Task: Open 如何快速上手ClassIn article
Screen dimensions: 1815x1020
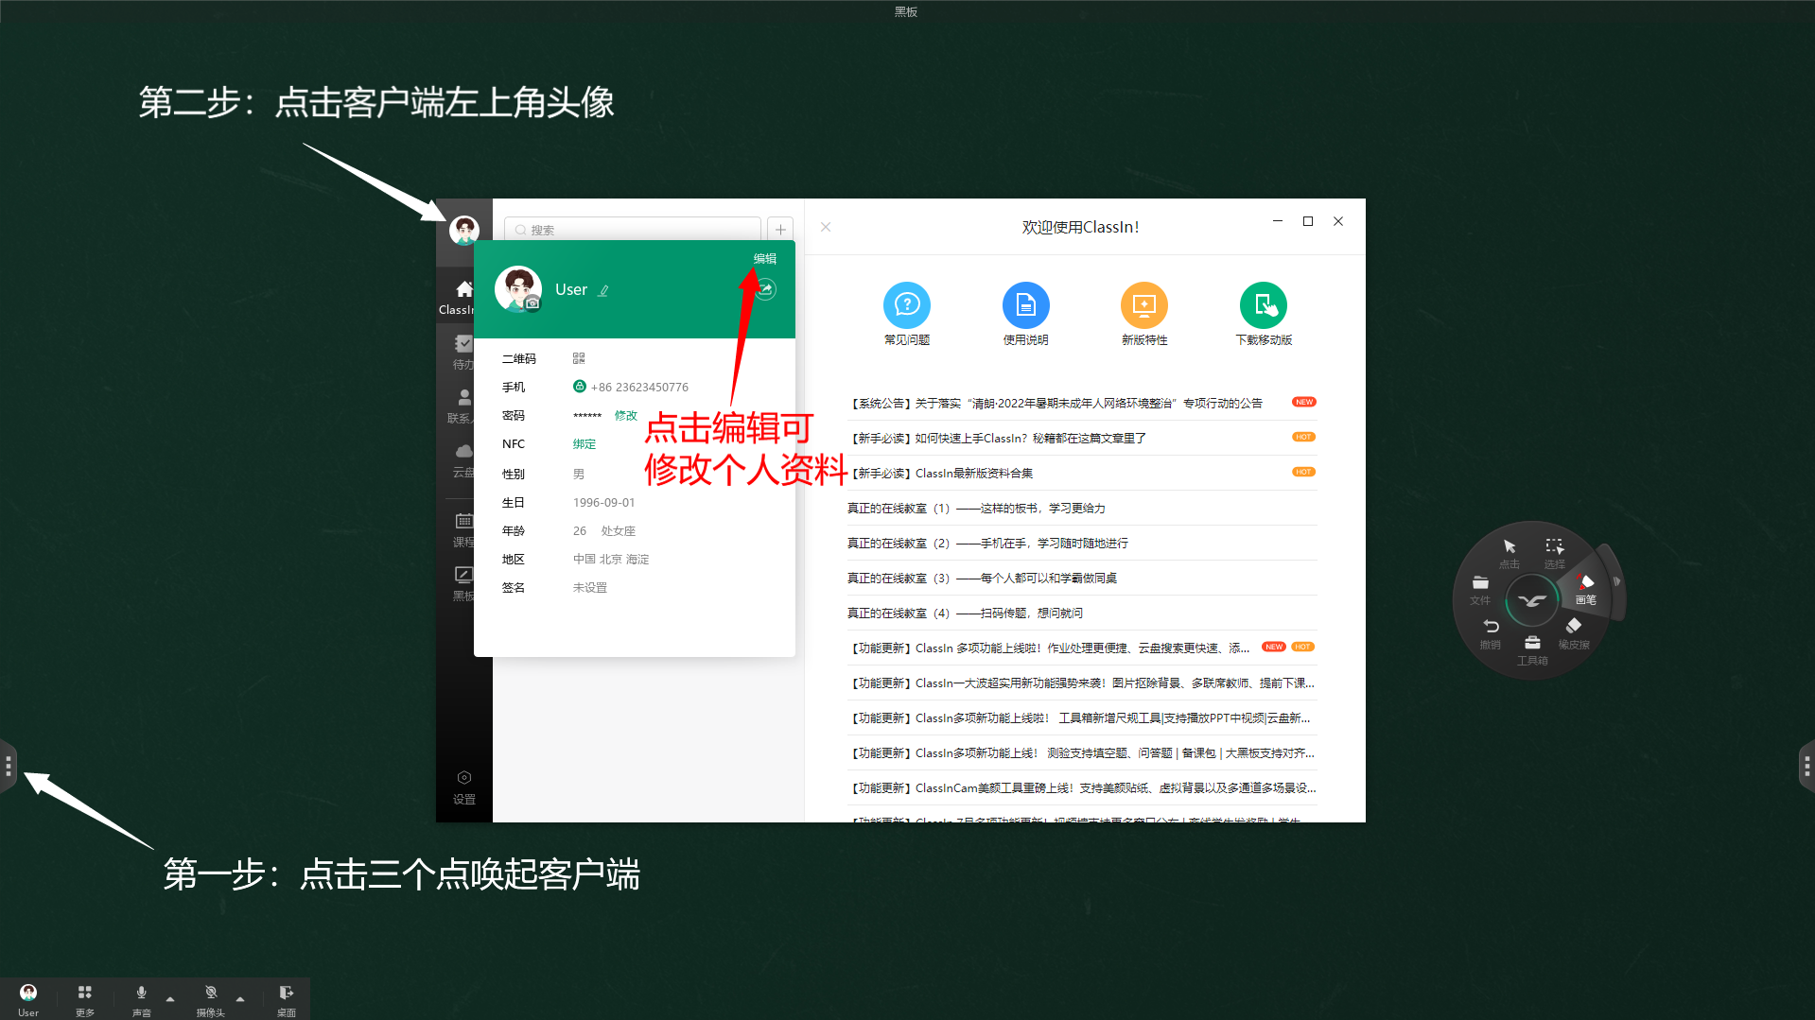Action: [1082, 438]
